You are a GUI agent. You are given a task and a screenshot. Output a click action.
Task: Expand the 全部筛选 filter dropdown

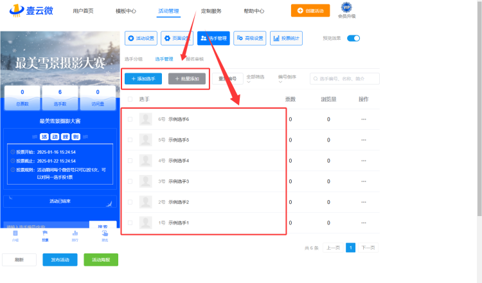tap(255, 78)
